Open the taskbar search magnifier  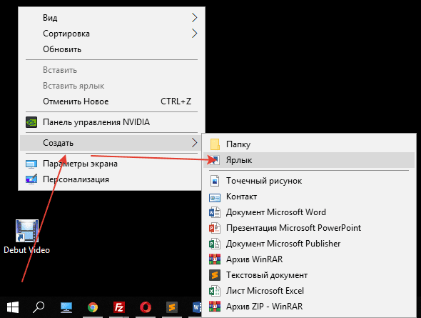point(39,307)
